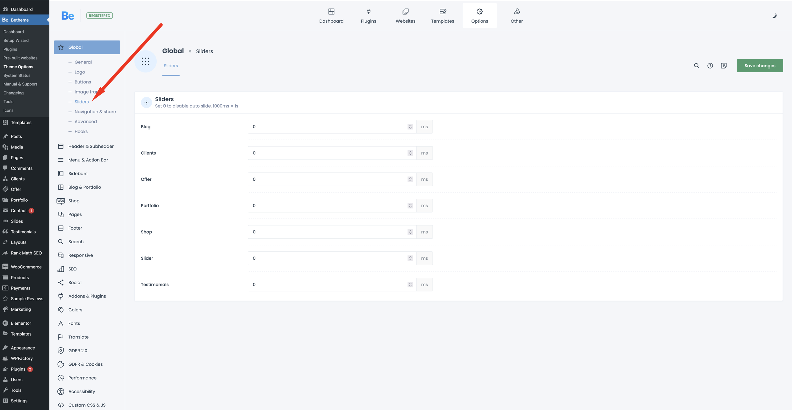792x410 pixels.
Task: Select the Sliders tab under Global
Action: pyautogui.click(x=171, y=66)
